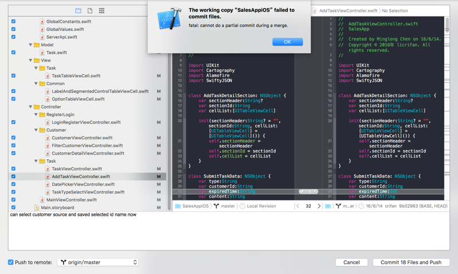Select TaskTypeSelectViewController.swift row
This screenshot has height=274, width=458.
[88, 192]
